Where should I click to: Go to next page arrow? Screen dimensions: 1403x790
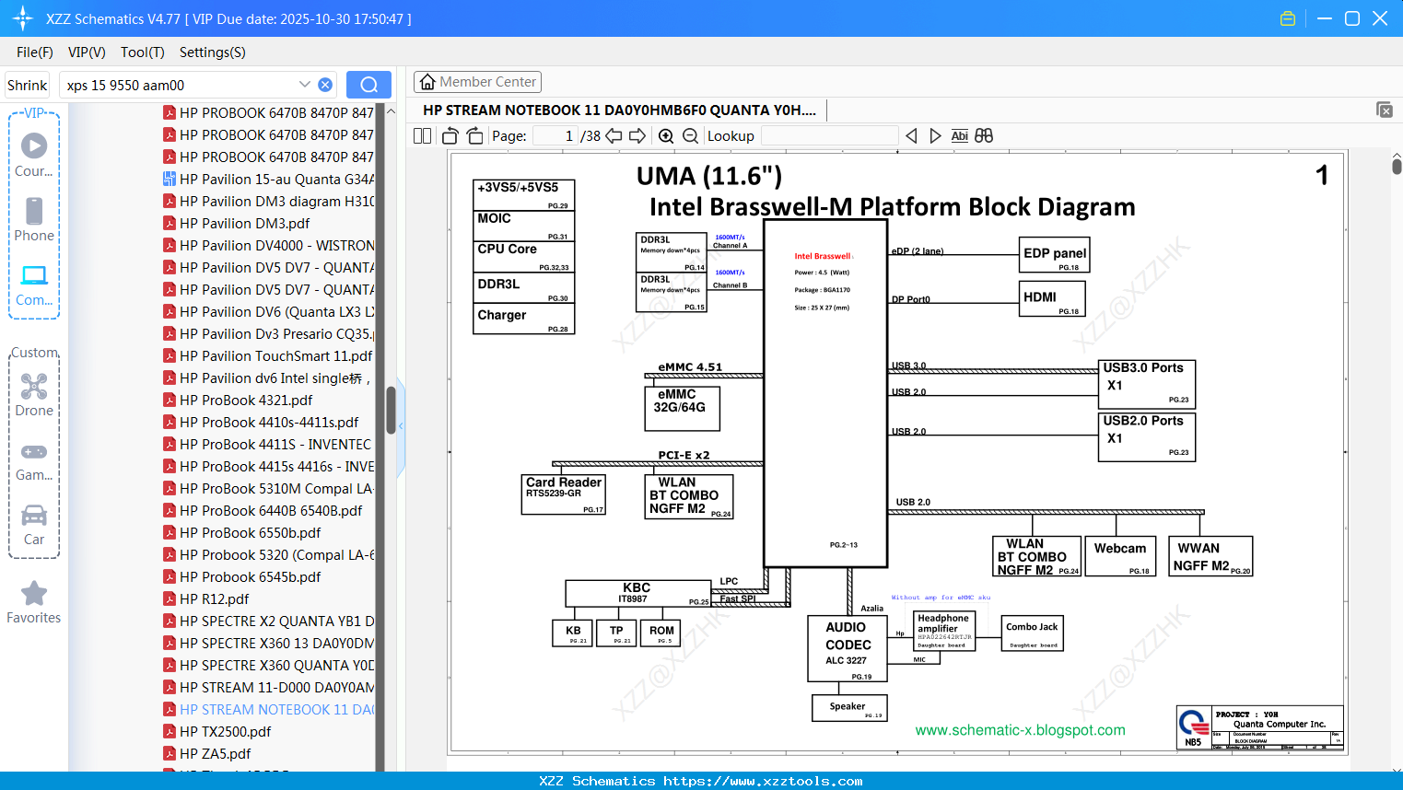tap(637, 135)
